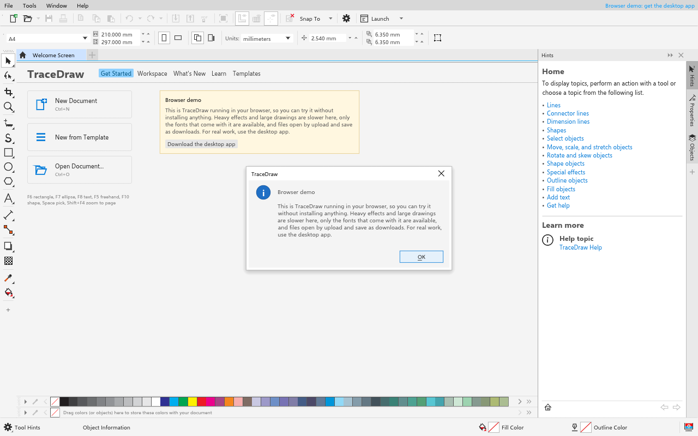Select the Pick arrow tool in the toolbox
Image resolution: width=698 pixels, height=436 pixels.
click(8, 60)
